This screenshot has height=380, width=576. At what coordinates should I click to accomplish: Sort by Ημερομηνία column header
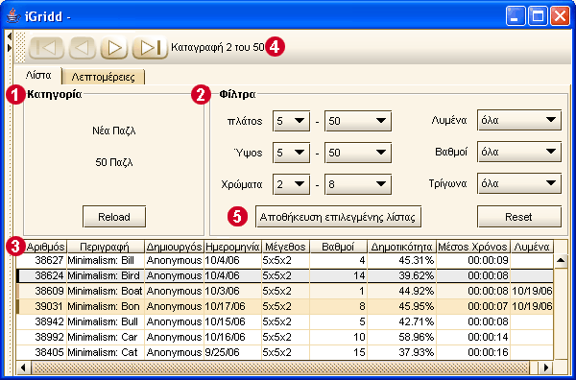pyautogui.click(x=232, y=247)
